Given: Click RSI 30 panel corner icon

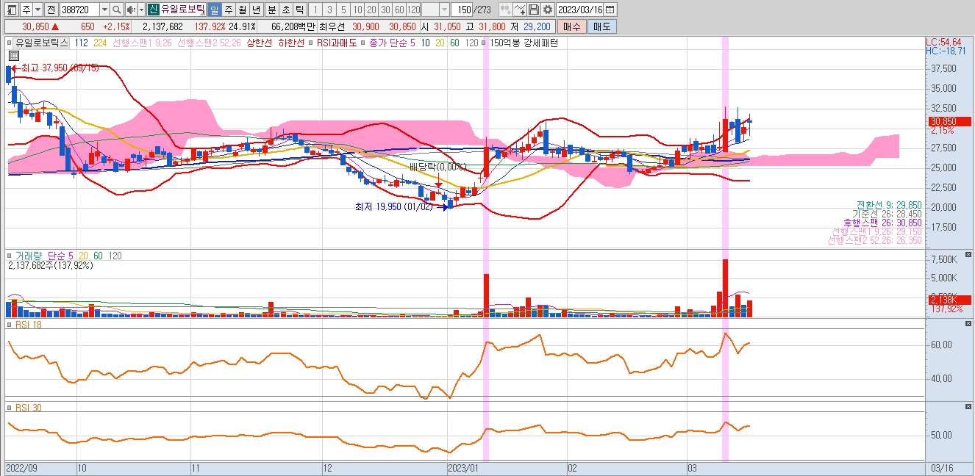Looking at the screenshot, I should pos(968,406).
